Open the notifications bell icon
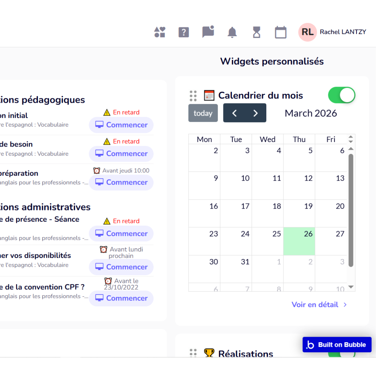Screen dimensions: 376x376 point(232,32)
